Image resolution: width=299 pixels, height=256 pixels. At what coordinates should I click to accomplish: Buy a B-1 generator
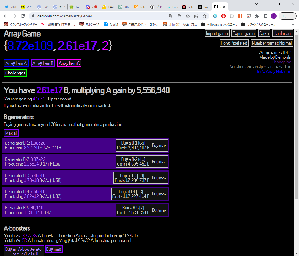click(133, 146)
